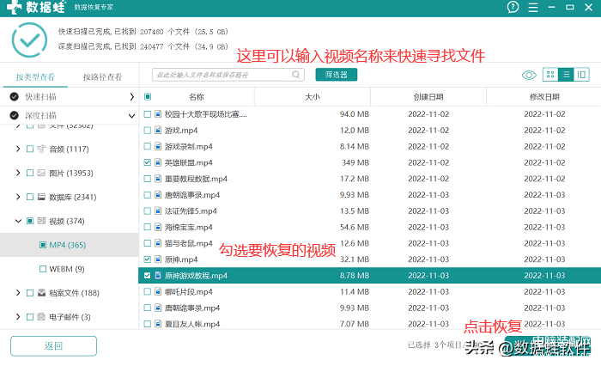The height and width of the screenshot is (366, 601).
Task: Select the MP4 (365) tree item
Action: click(69, 245)
